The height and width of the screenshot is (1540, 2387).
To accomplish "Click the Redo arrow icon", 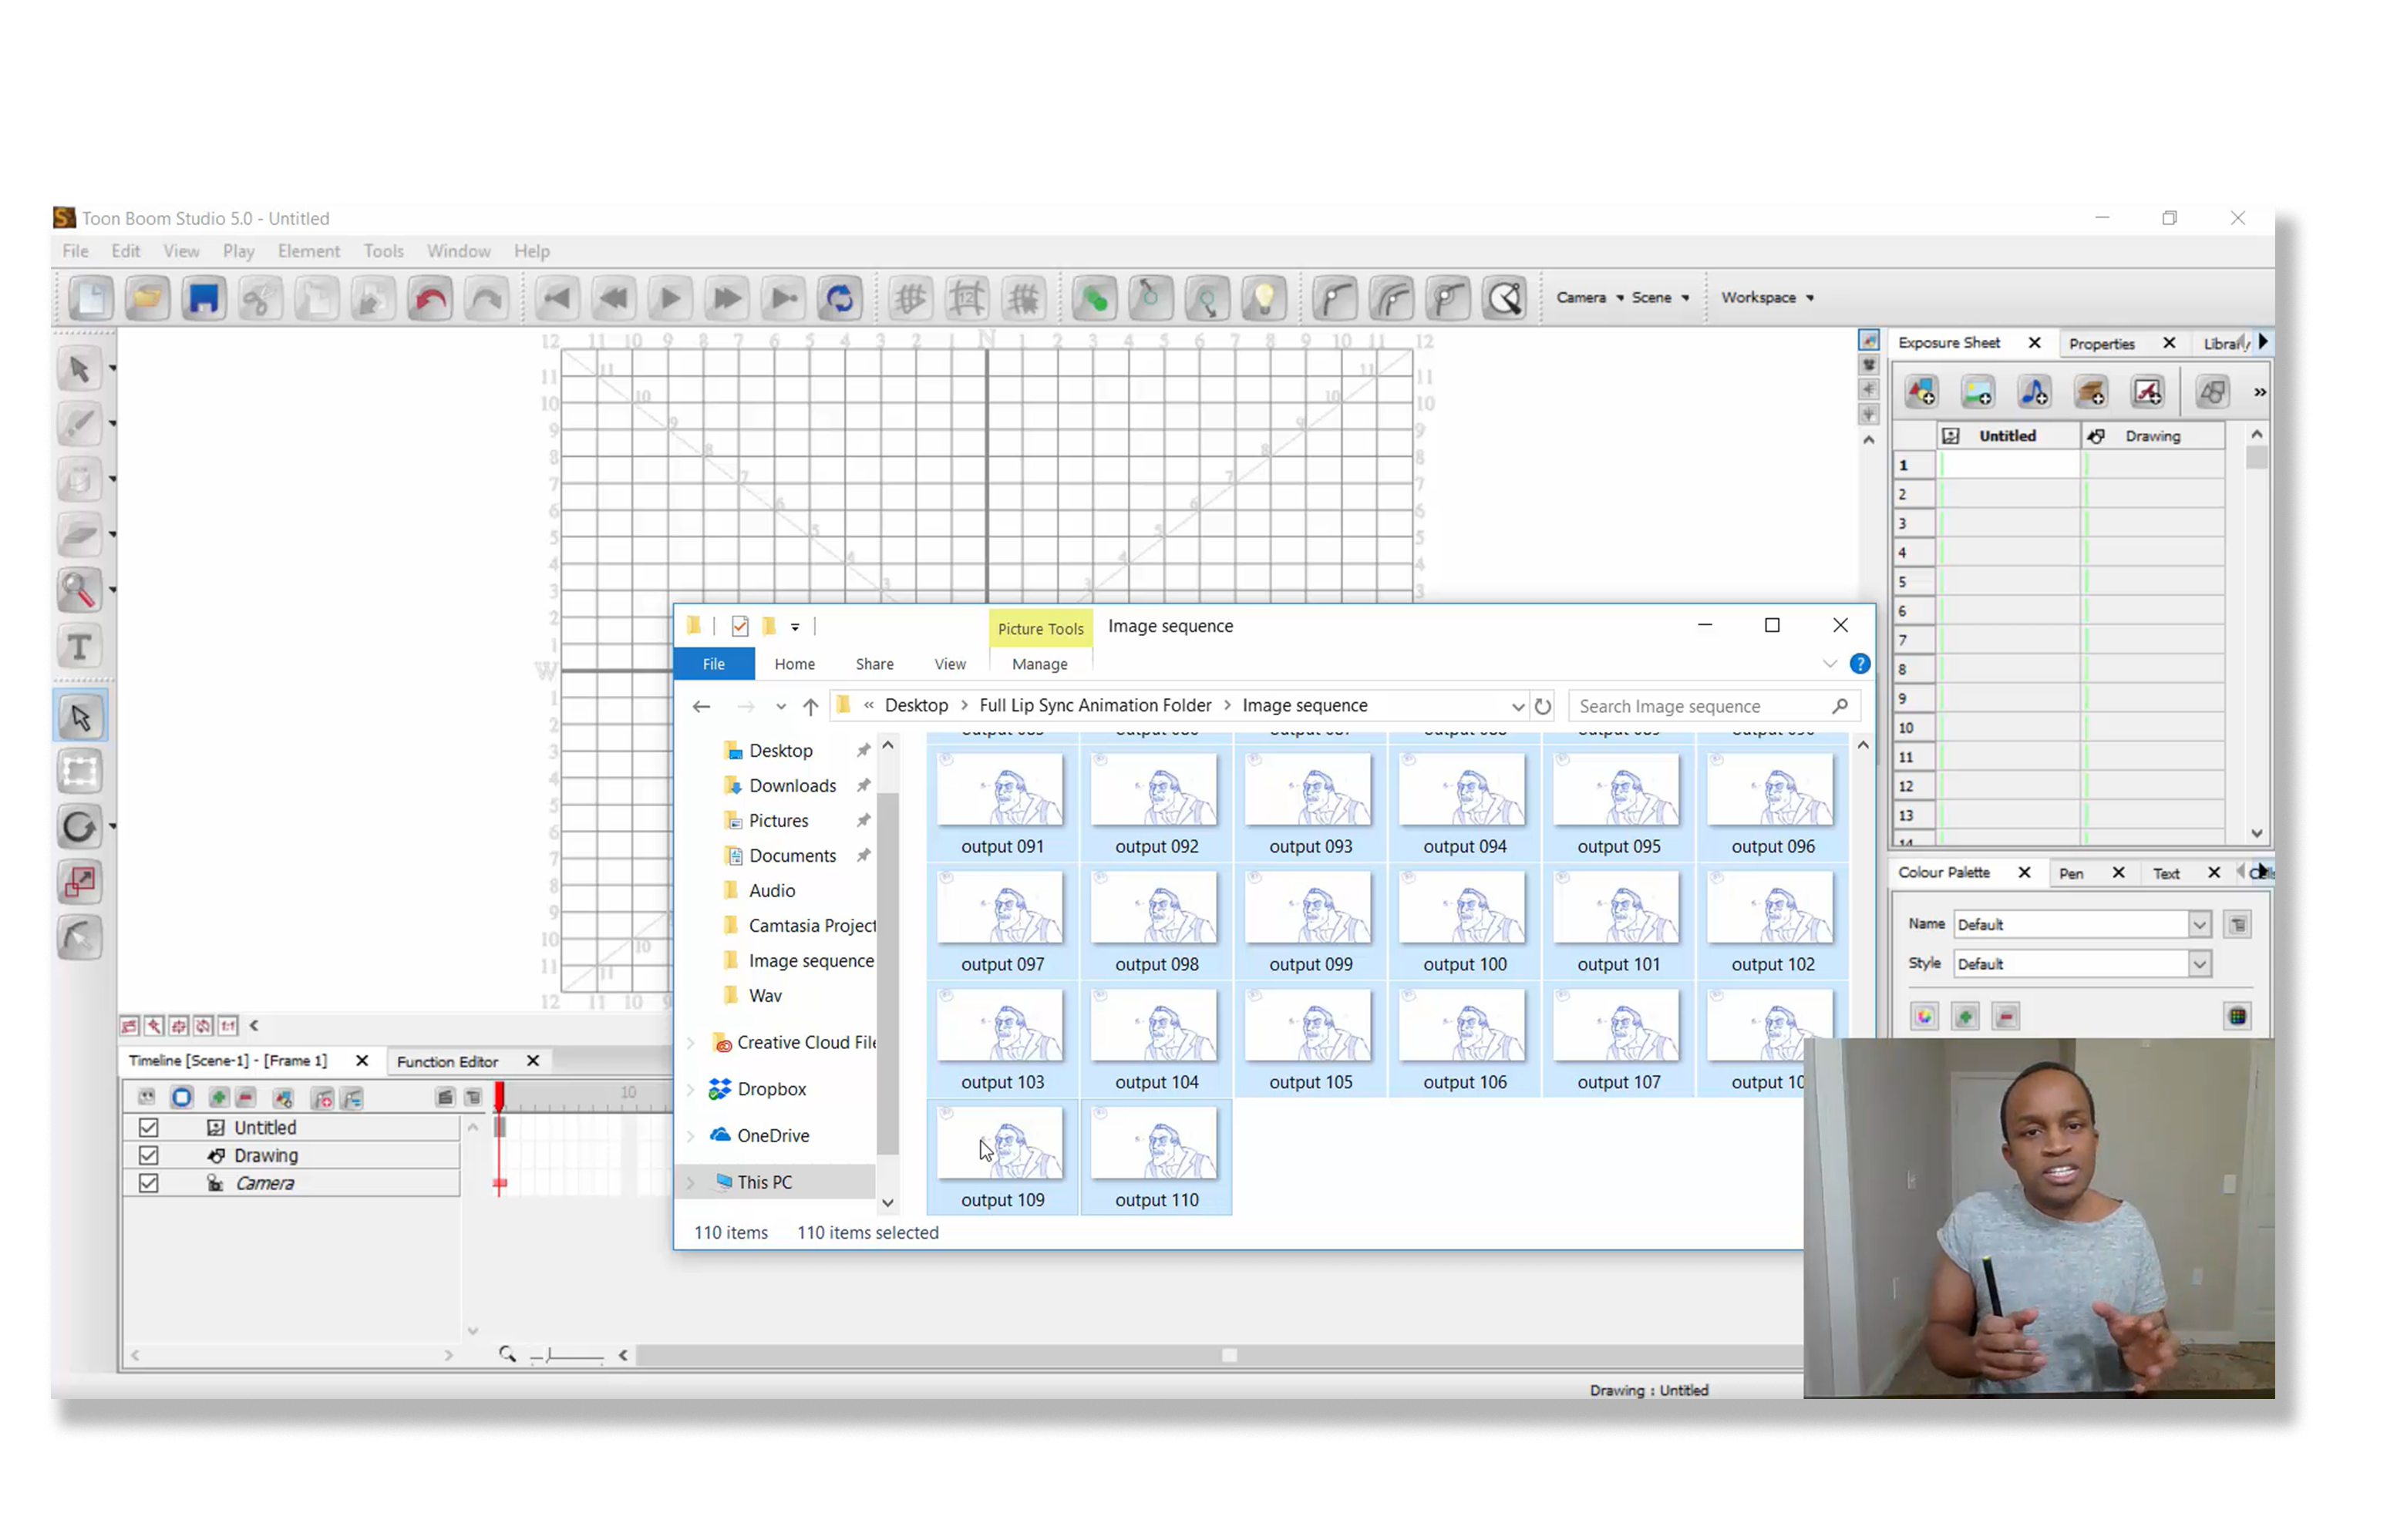I will 487,298.
